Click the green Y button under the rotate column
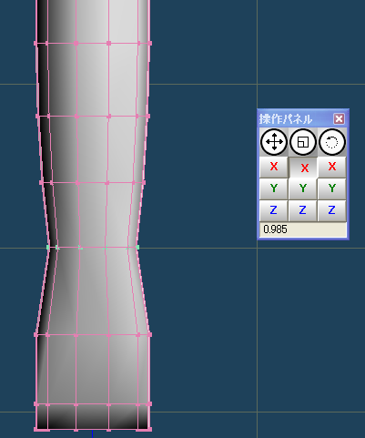Viewport: 365px width, 438px height. pos(332,188)
